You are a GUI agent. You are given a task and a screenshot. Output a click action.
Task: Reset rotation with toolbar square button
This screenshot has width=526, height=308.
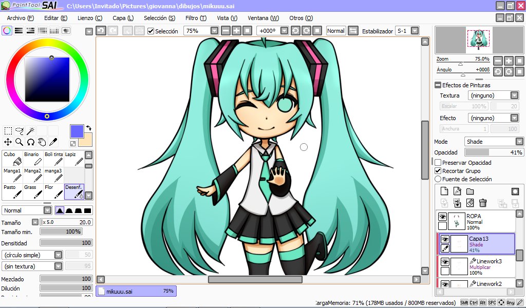317,31
